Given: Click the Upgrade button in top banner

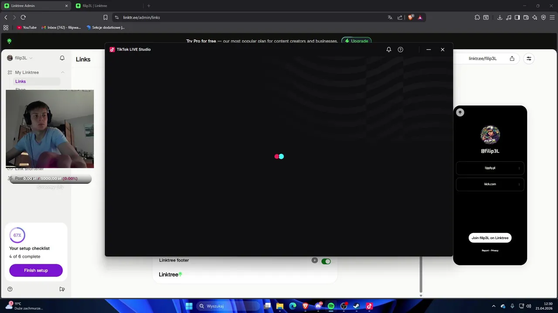Looking at the screenshot, I should (x=357, y=41).
